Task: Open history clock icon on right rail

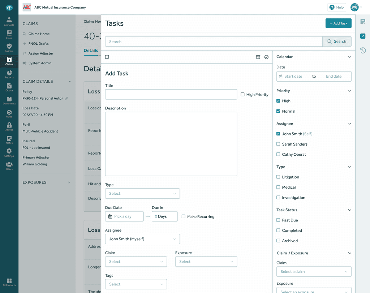Action: click(x=363, y=50)
